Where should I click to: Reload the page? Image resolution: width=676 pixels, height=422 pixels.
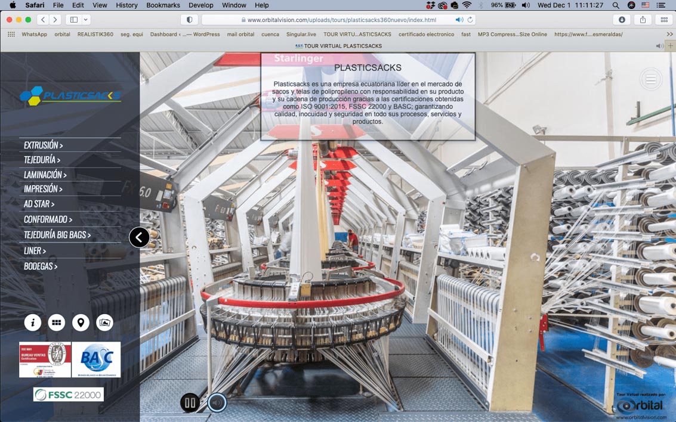tap(470, 20)
